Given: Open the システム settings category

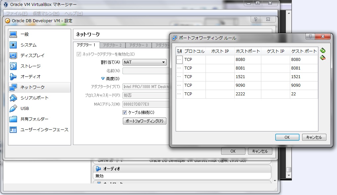Looking at the screenshot, I should [40, 45].
